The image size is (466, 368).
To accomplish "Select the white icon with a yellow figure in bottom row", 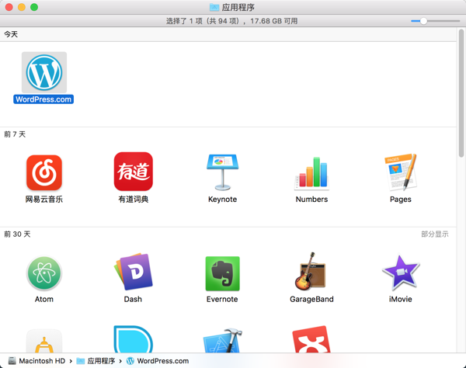I will tap(44, 341).
